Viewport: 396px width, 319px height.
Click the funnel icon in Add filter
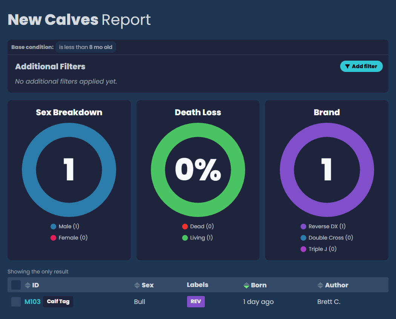pos(347,66)
